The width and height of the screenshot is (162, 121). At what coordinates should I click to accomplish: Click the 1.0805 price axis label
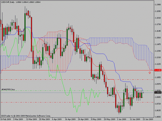pyautogui.click(x=158, y=97)
